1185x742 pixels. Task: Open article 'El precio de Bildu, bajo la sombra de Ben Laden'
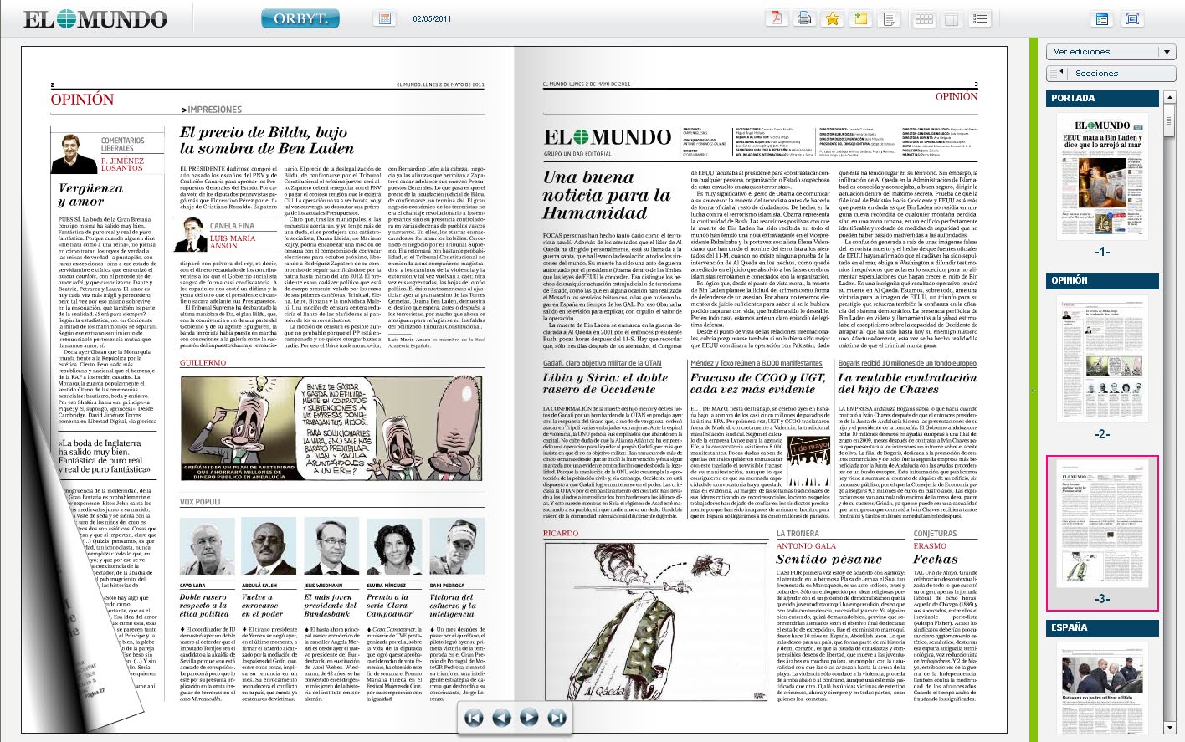[x=266, y=141]
